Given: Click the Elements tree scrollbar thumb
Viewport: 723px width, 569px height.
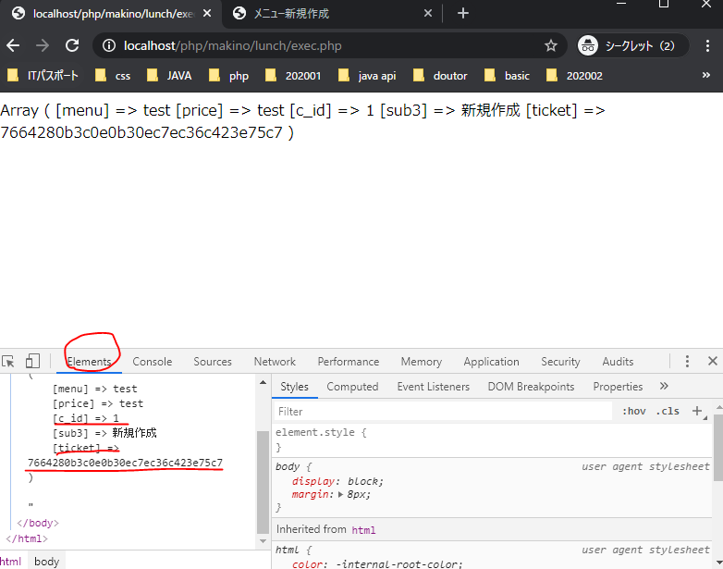Looking at the screenshot, I should click(x=263, y=482).
